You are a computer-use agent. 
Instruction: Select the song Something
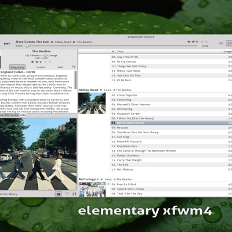click(171, 100)
